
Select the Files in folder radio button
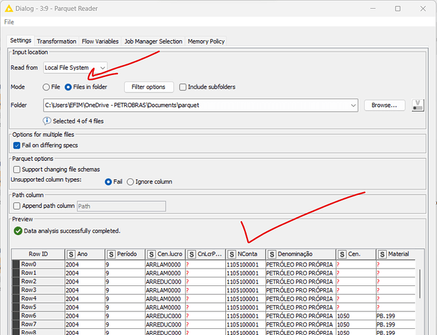[68, 87]
